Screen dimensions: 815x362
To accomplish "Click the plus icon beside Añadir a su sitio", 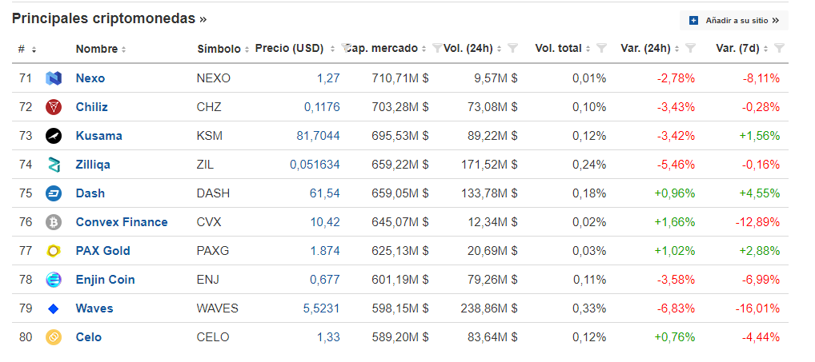I will pyautogui.click(x=693, y=21).
